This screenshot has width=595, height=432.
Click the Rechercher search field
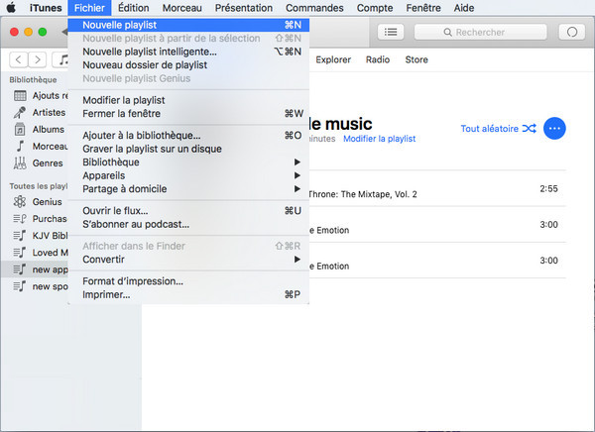(x=480, y=33)
